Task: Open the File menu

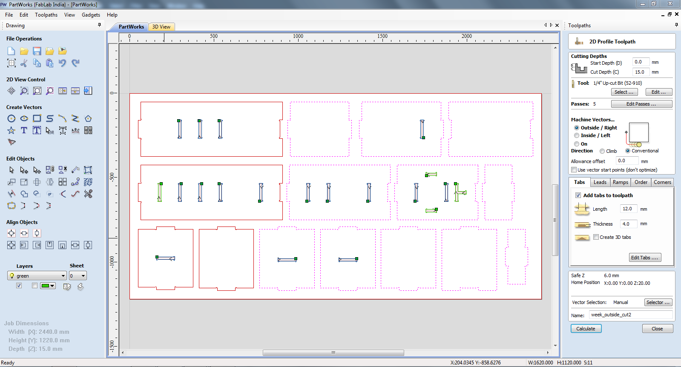Action: pyautogui.click(x=9, y=15)
